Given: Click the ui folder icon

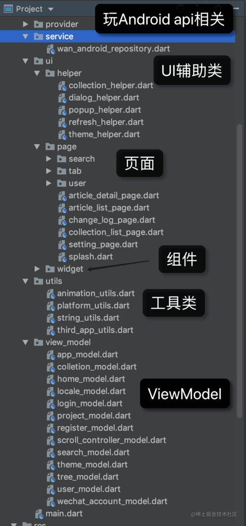Looking at the screenshot, I should click(38, 61).
